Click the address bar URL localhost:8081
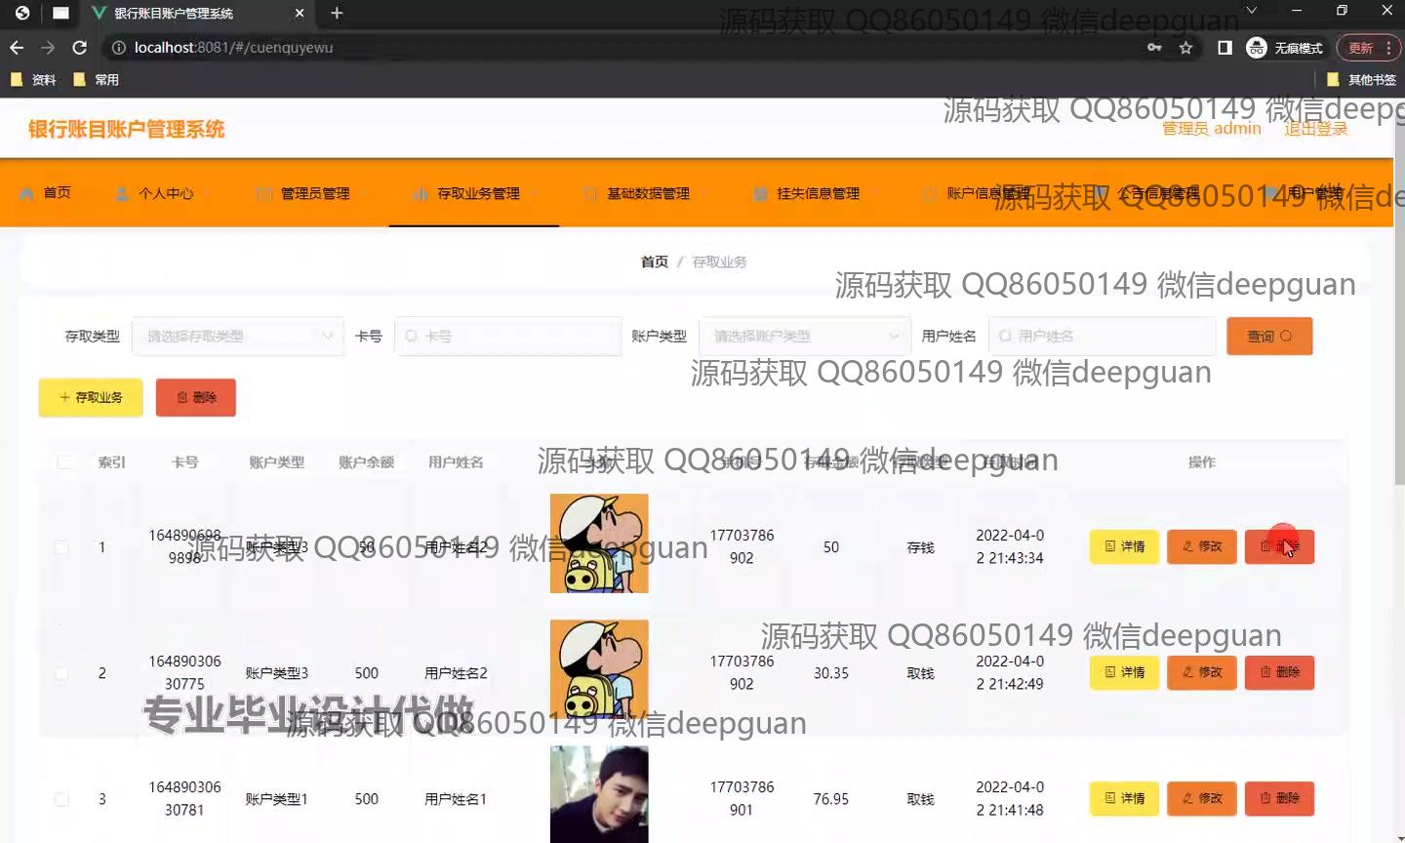 (234, 48)
